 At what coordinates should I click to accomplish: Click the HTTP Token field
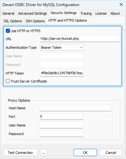click(x=62, y=73)
